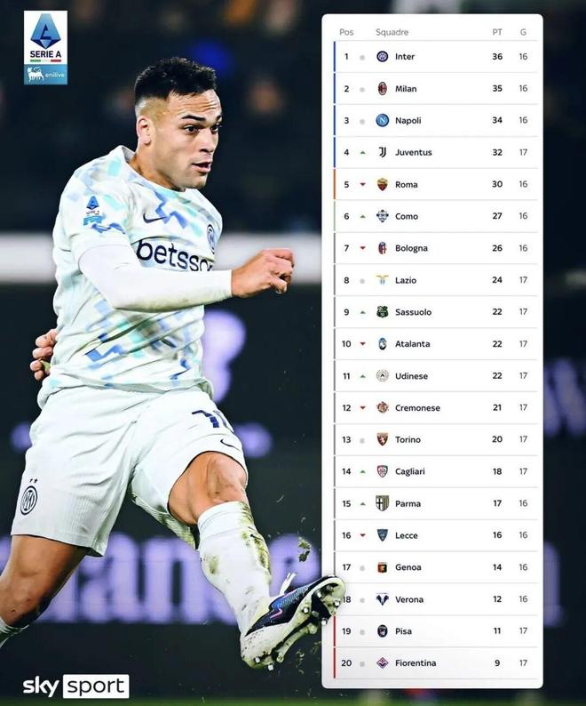Screen dimensions: 586x706
Task: Click red down arrow beside Roma
Action: [362, 185]
